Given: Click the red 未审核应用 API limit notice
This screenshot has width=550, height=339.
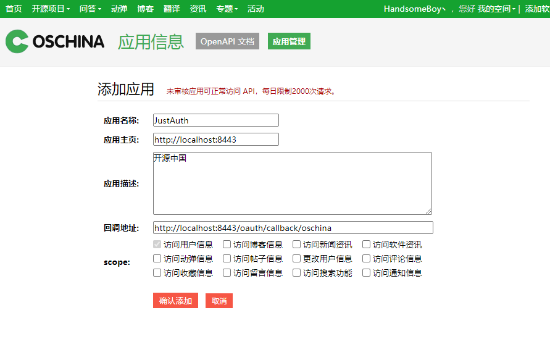Looking at the screenshot, I should point(251,91).
